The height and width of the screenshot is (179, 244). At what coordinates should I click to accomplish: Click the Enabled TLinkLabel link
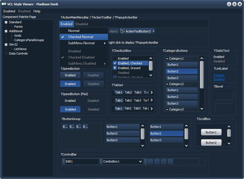click(x=219, y=75)
